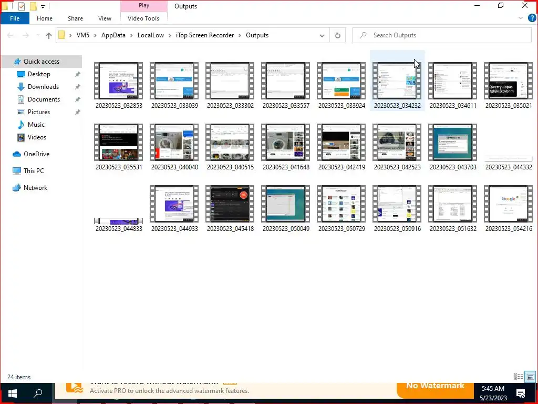Select video 20230523_050729

click(x=342, y=209)
